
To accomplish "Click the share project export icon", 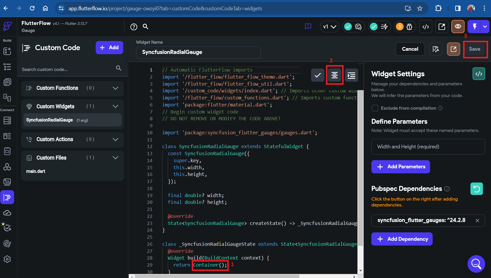I will (442, 27).
